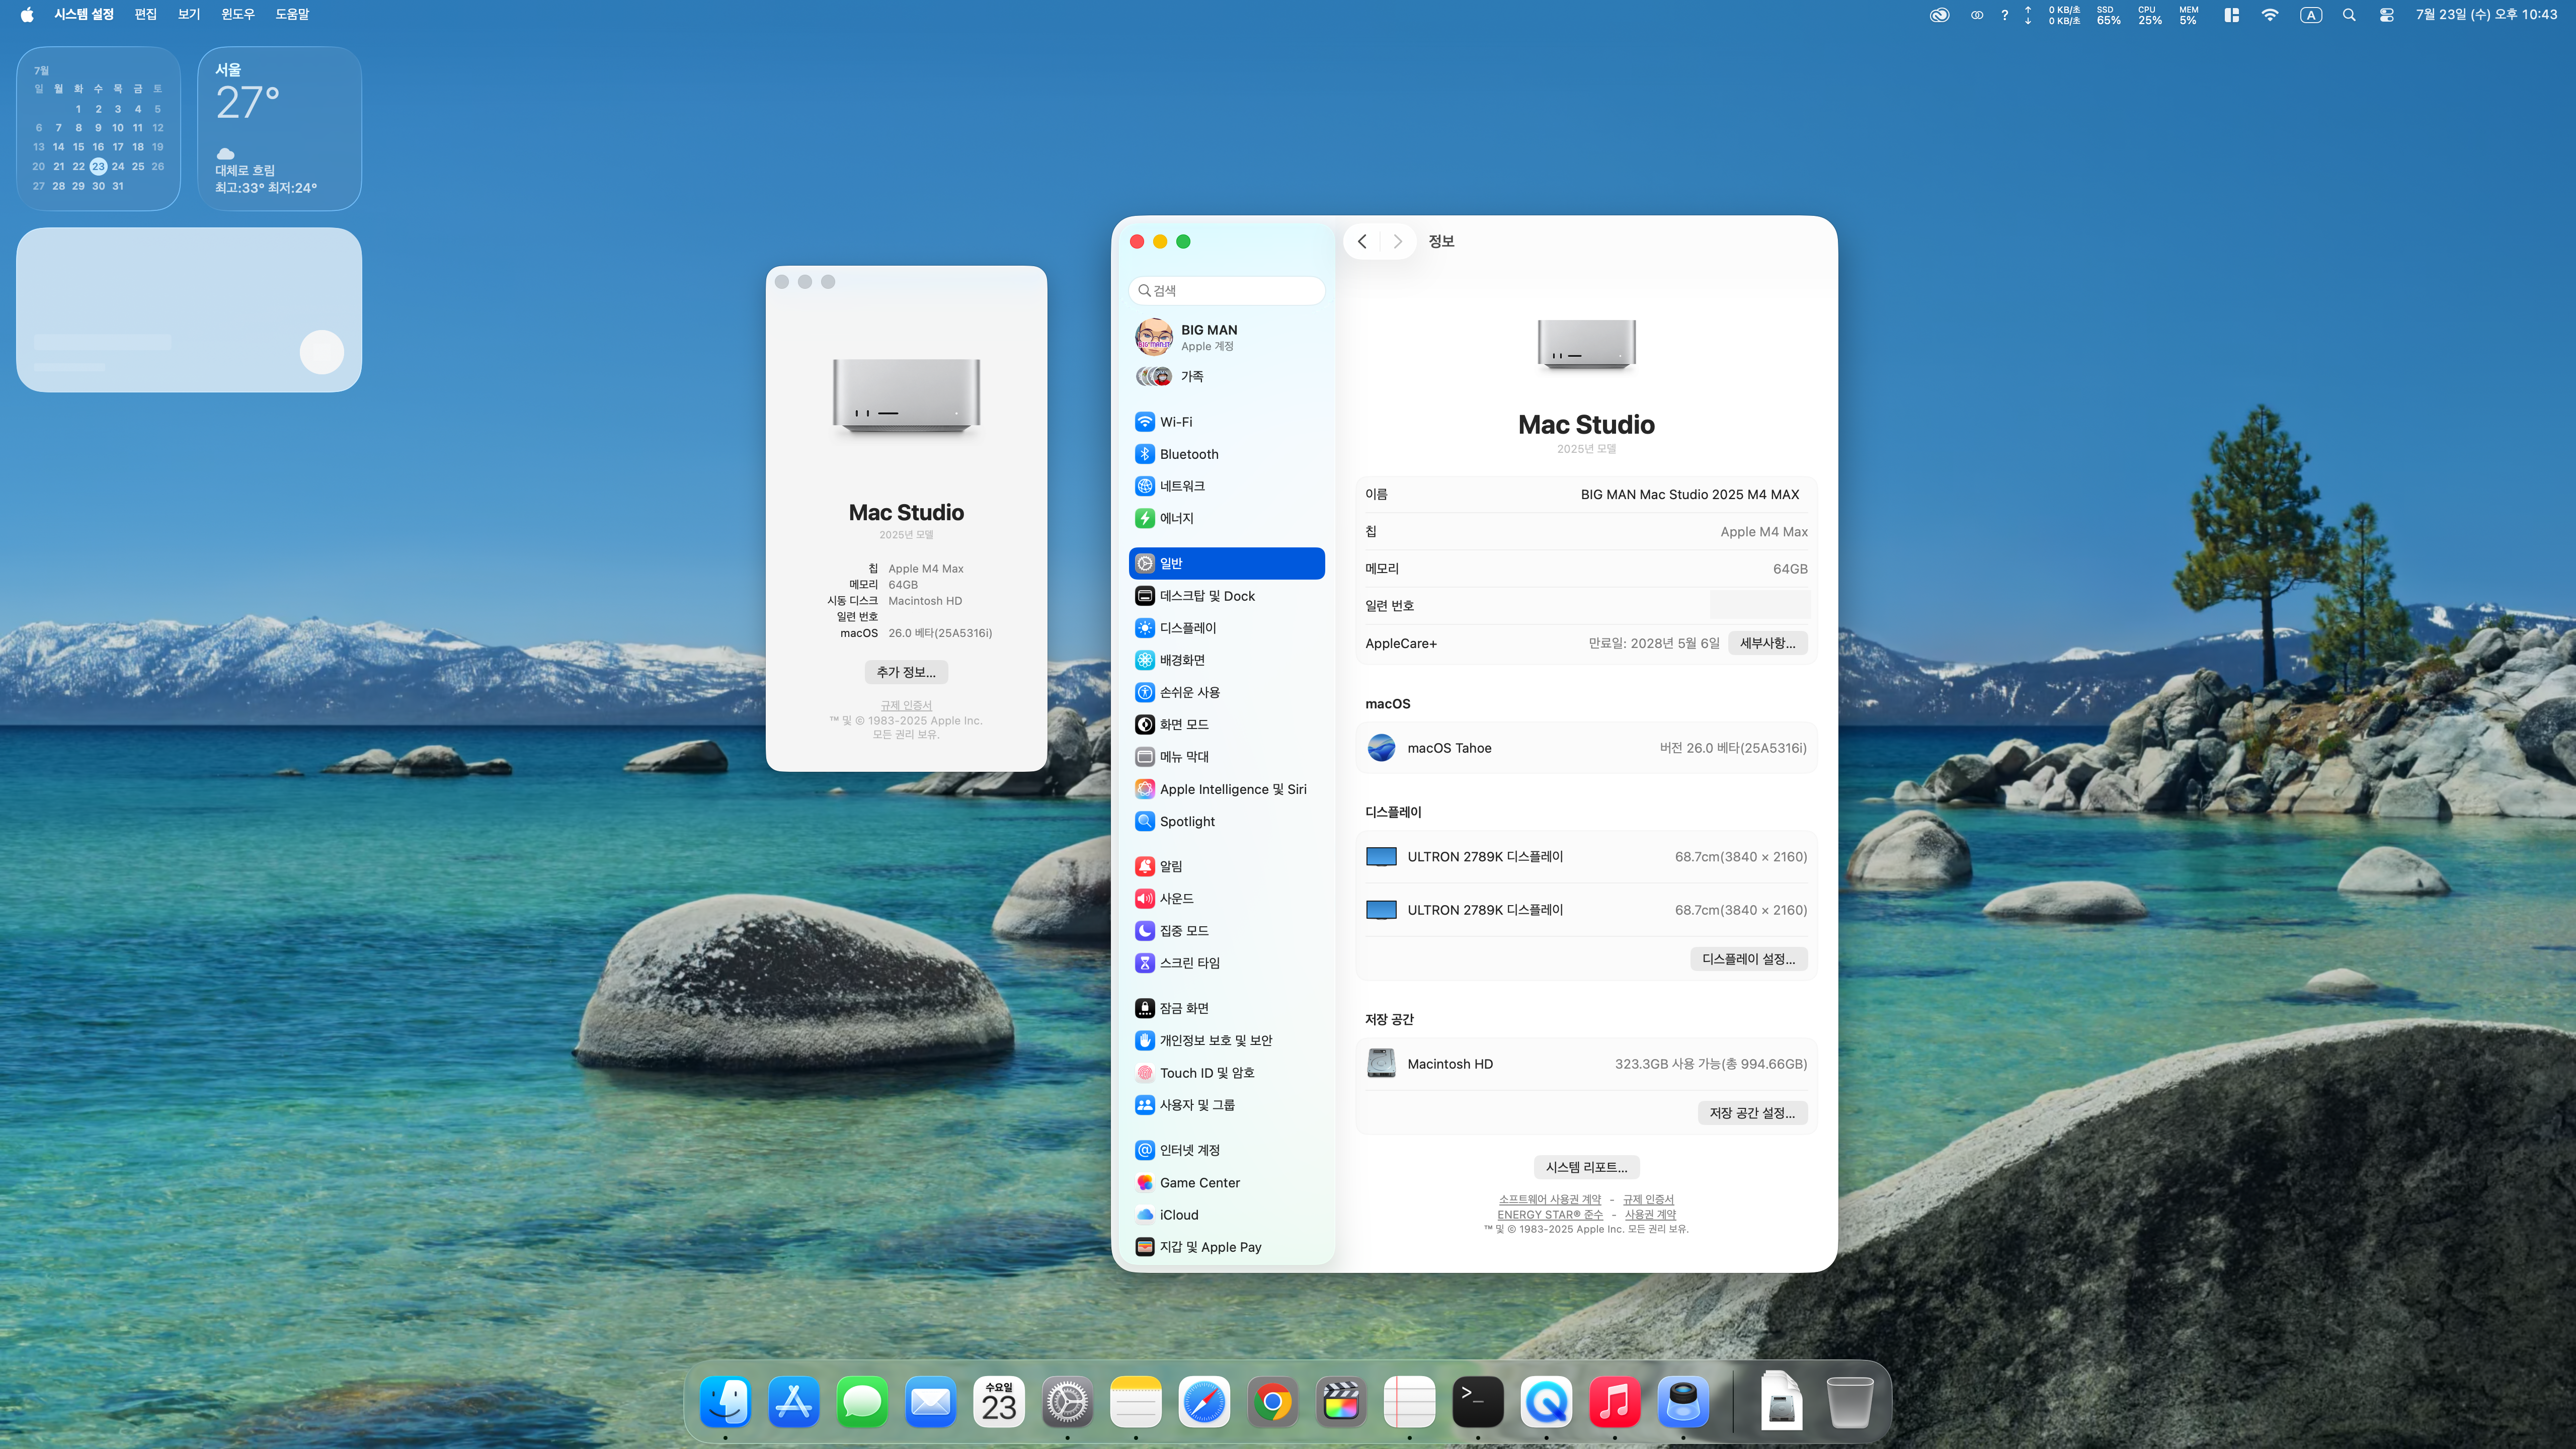Image resolution: width=2576 pixels, height=1449 pixels.
Task: Open AppleCare+ 세부사항 details button
Action: 1767,643
